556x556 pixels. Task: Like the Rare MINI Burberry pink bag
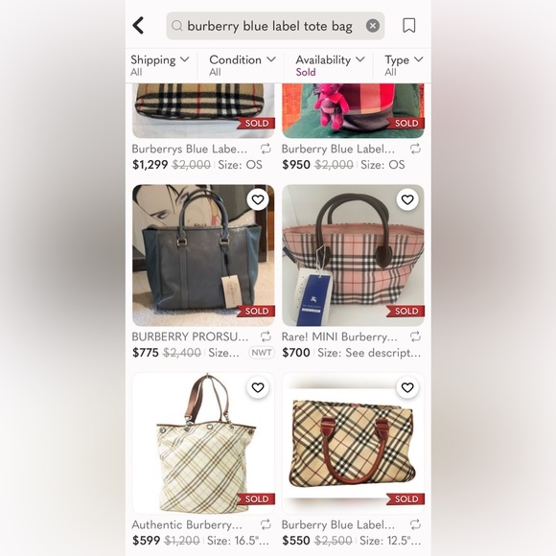click(407, 200)
